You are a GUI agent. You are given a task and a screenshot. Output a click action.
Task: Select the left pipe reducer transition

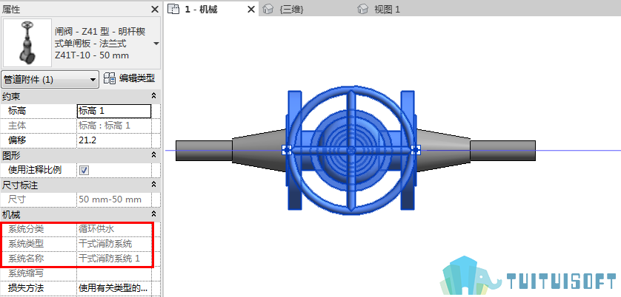tap(258, 151)
